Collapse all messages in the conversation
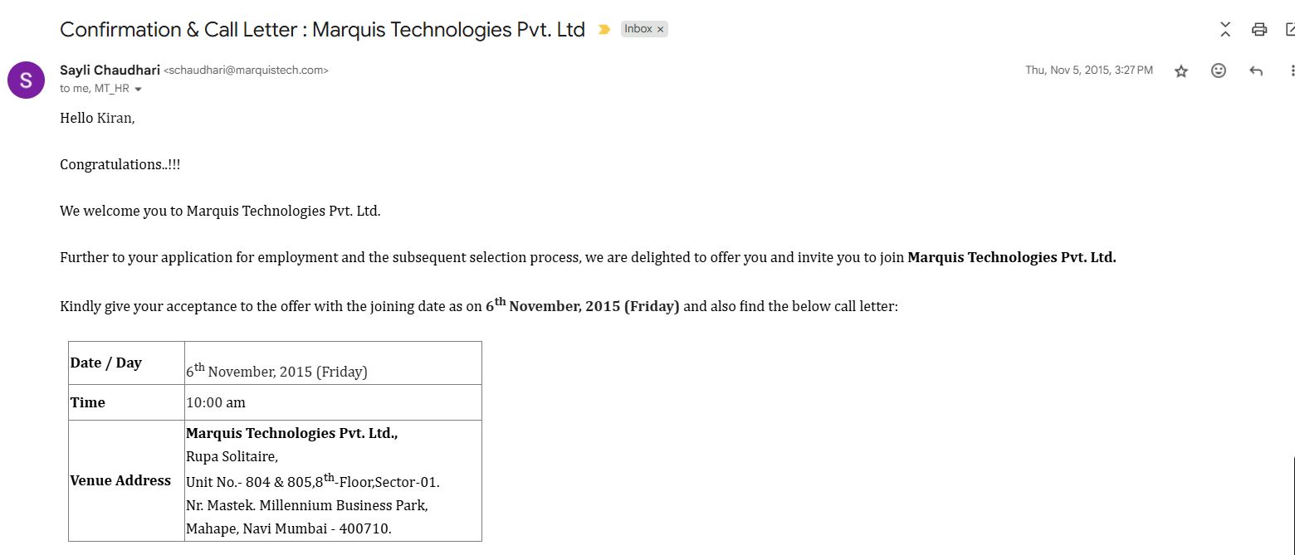 tap(1225, 30)
